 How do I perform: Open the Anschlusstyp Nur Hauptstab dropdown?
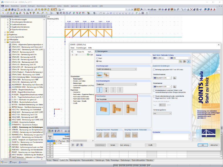(116, 99)
